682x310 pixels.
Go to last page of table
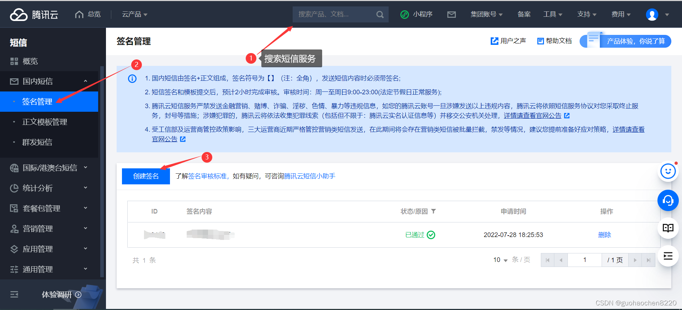649,260
